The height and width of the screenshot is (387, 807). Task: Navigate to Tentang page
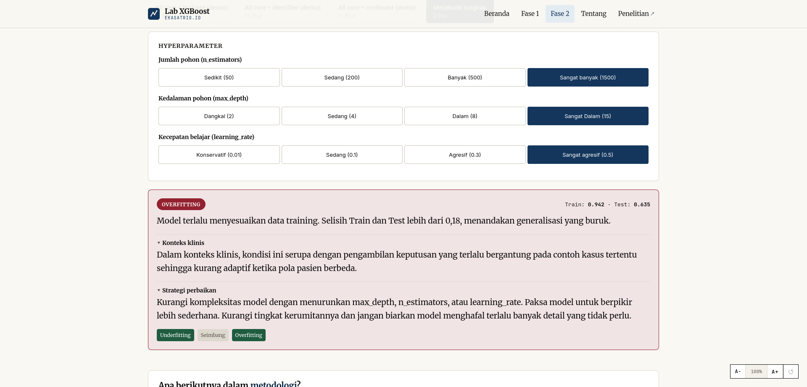[593, 14]
